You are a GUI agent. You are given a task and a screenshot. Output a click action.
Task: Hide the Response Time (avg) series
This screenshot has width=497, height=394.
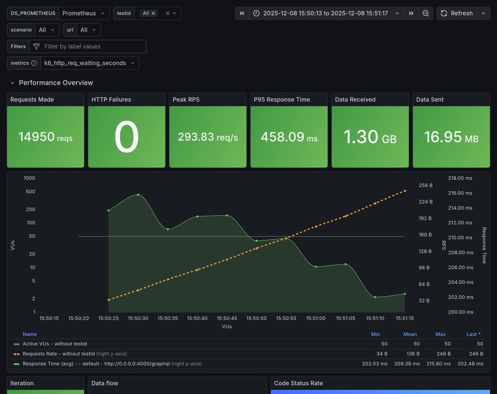click(67, 364)
